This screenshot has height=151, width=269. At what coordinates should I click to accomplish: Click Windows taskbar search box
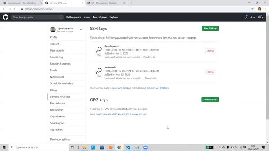(x=39, y=147)
